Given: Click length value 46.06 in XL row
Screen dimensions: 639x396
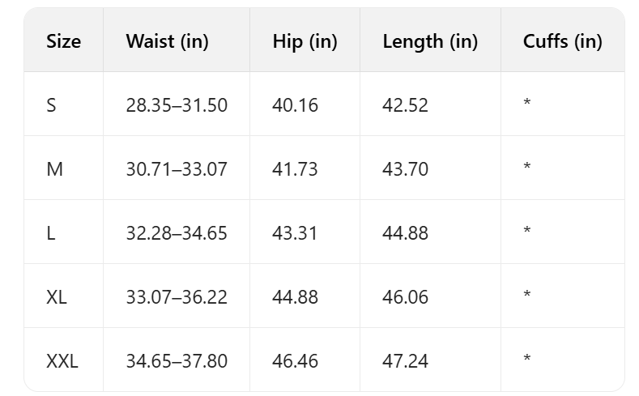Looking at the screenshot, I should coord(405,297).
